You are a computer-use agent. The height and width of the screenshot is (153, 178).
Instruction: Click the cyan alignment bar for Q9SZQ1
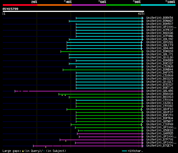(x=104, y=42)
